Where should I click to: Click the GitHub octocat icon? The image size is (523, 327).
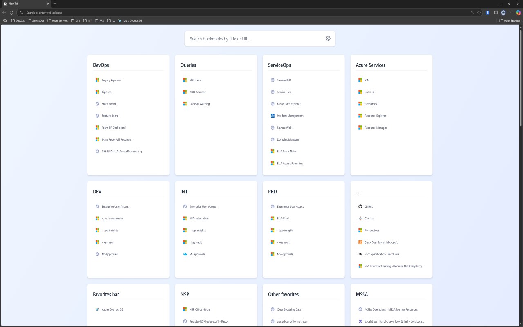[360, 206]
